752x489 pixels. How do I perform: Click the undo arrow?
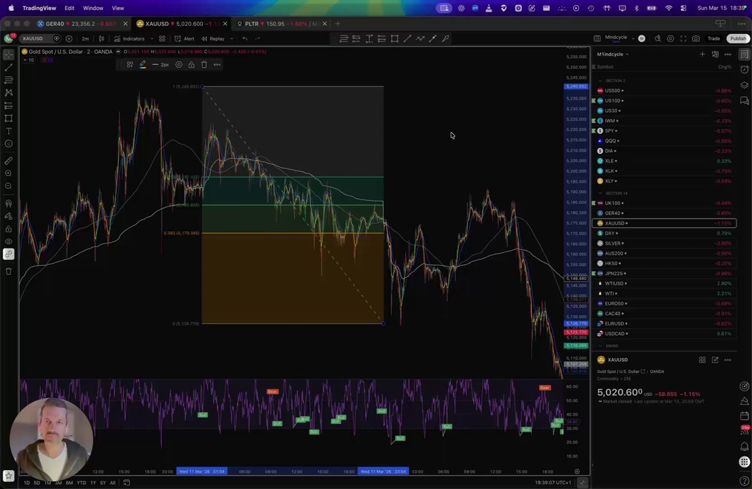coord(245,39)
